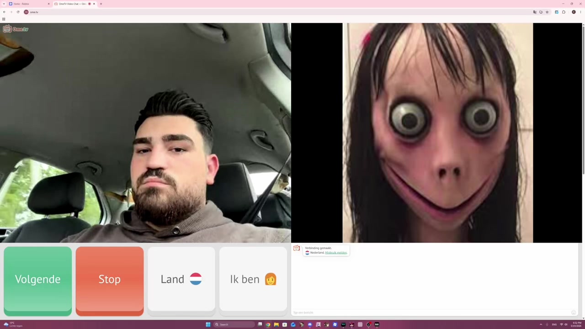Click the translate page icon

535,12
